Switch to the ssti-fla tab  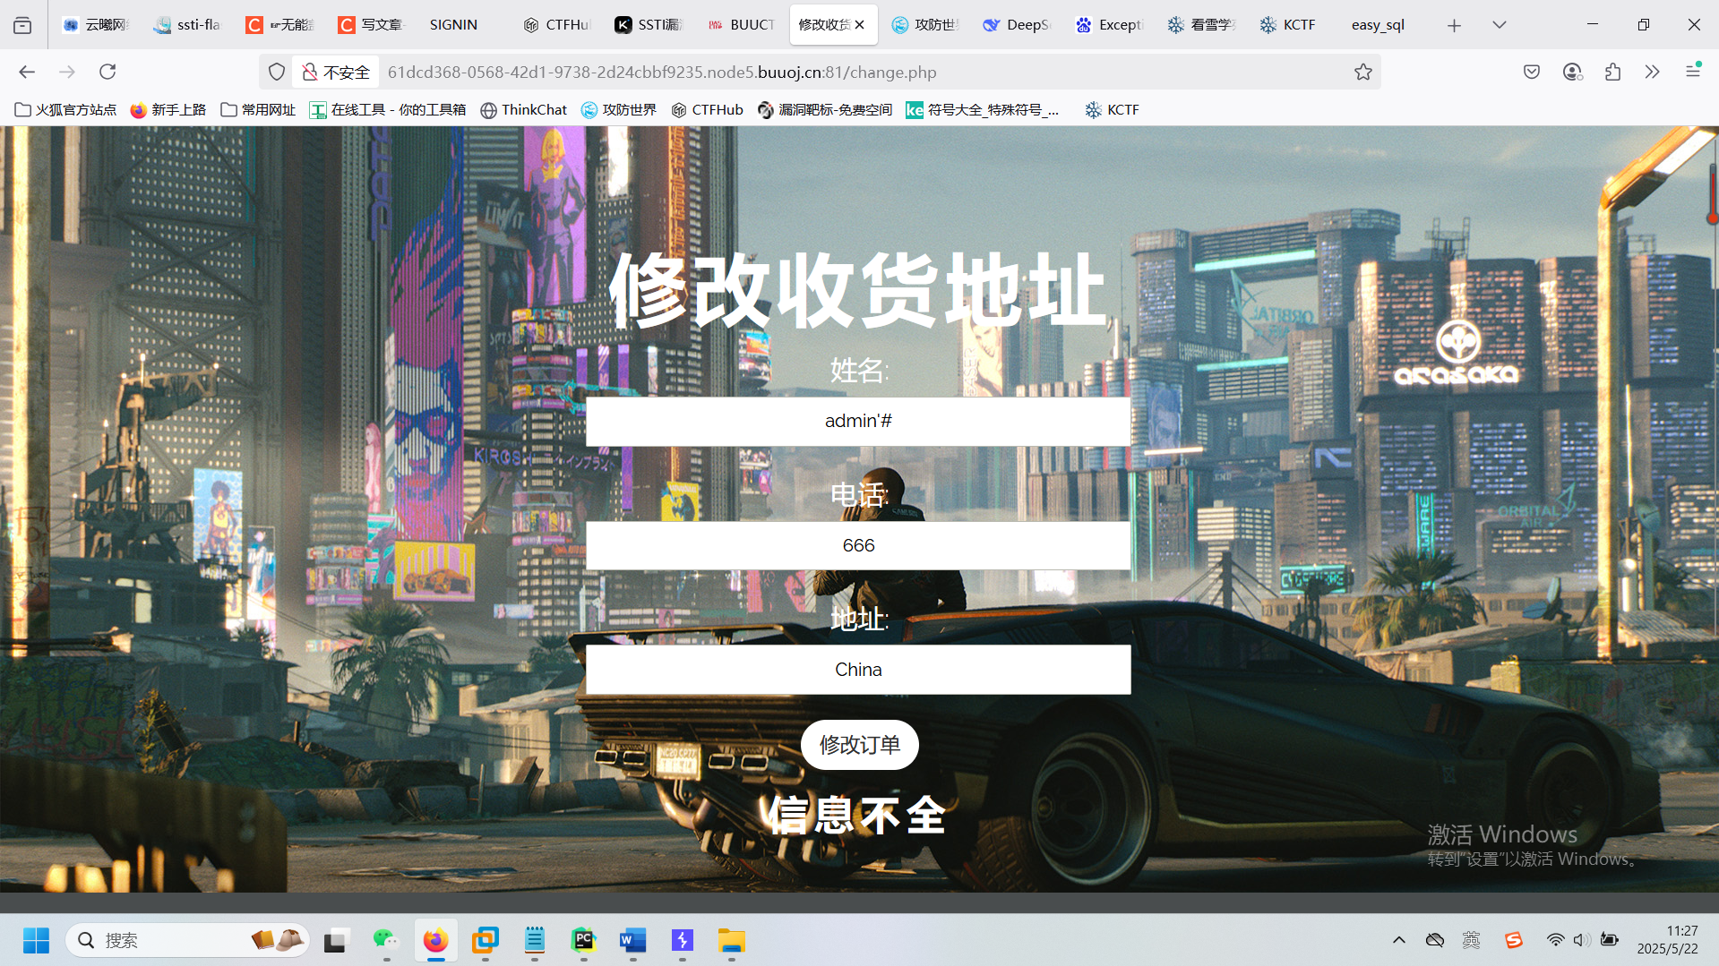(x=187, y=25)
